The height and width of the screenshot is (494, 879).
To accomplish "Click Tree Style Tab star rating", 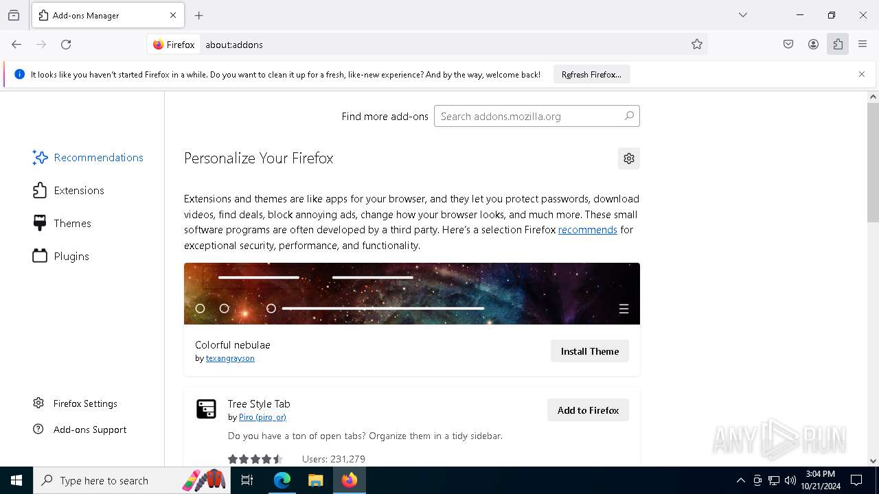I will 255,459.
